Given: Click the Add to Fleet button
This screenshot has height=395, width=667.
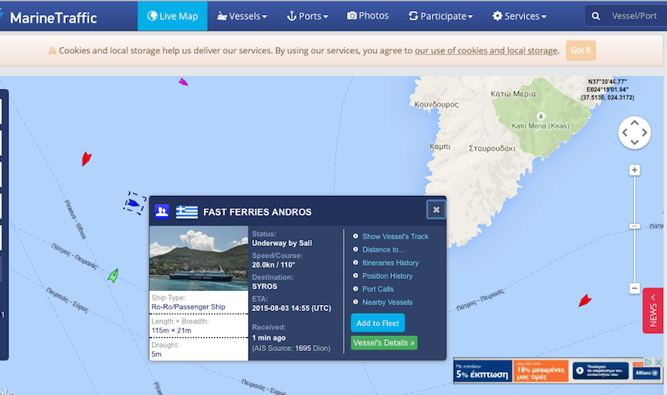Looking at the screenshot, I should (x=378, y=323).
